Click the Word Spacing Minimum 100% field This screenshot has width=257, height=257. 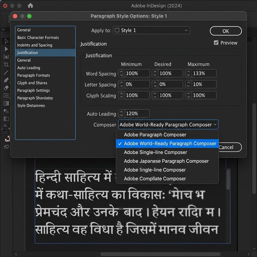coord(137,73)
